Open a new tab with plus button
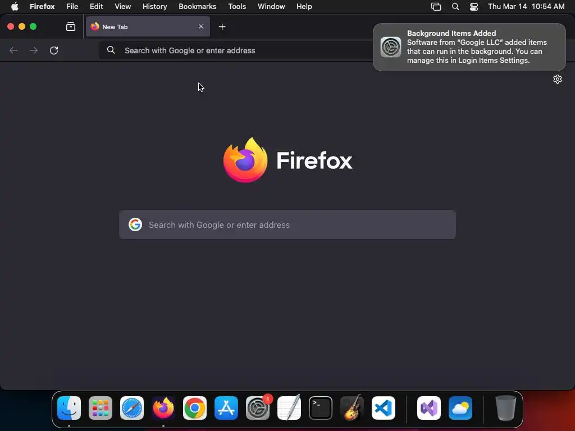The height and width of the screenshot is (431, 575). (x=222, y=27)
